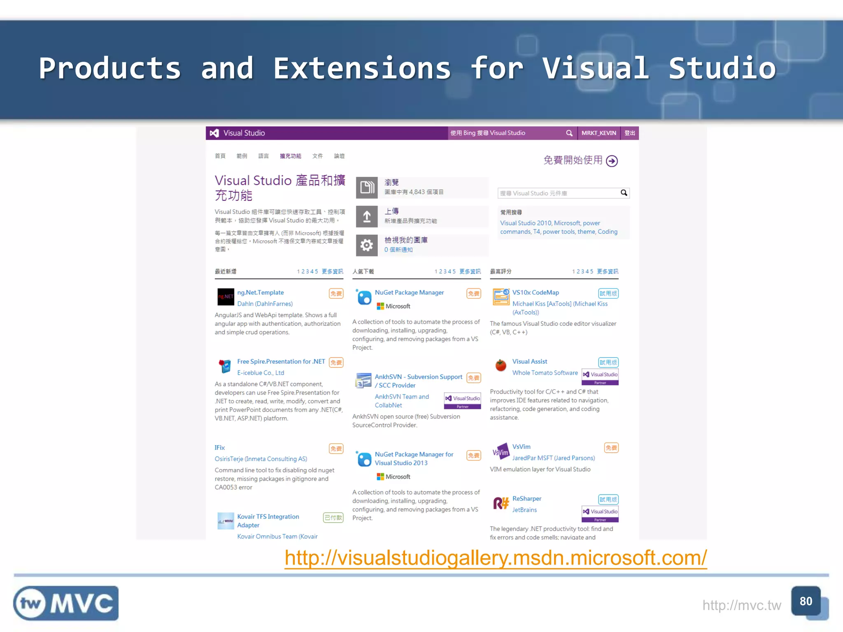Open the 語言 languages menu item
The image size is (843, 632).
(x=263, y=156)
